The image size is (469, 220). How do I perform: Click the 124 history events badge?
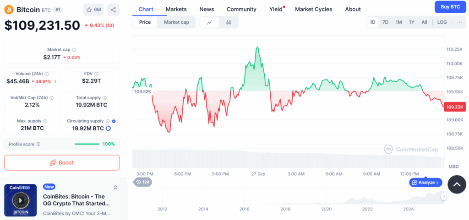point(143,182)
